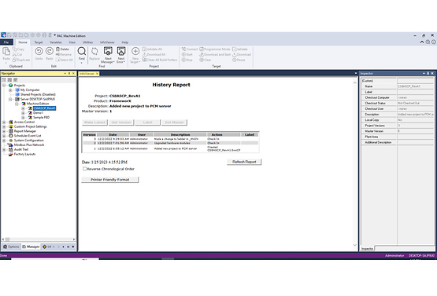Click the Next Message icon
Image resolution: width=437 pixels, height=296 pixels.
108,51
